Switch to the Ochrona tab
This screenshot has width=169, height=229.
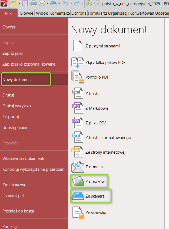(79, 13)
